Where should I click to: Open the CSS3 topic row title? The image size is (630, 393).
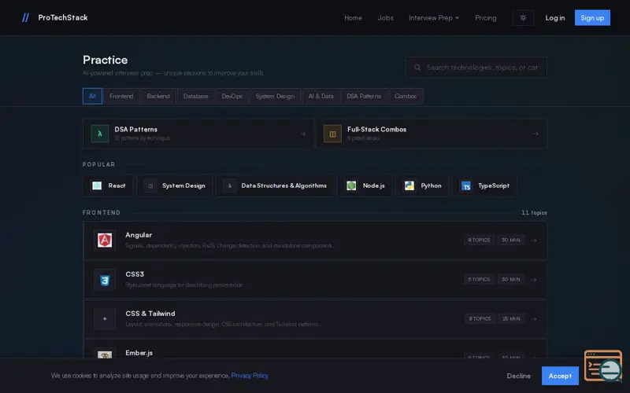(x=135, y=274)
